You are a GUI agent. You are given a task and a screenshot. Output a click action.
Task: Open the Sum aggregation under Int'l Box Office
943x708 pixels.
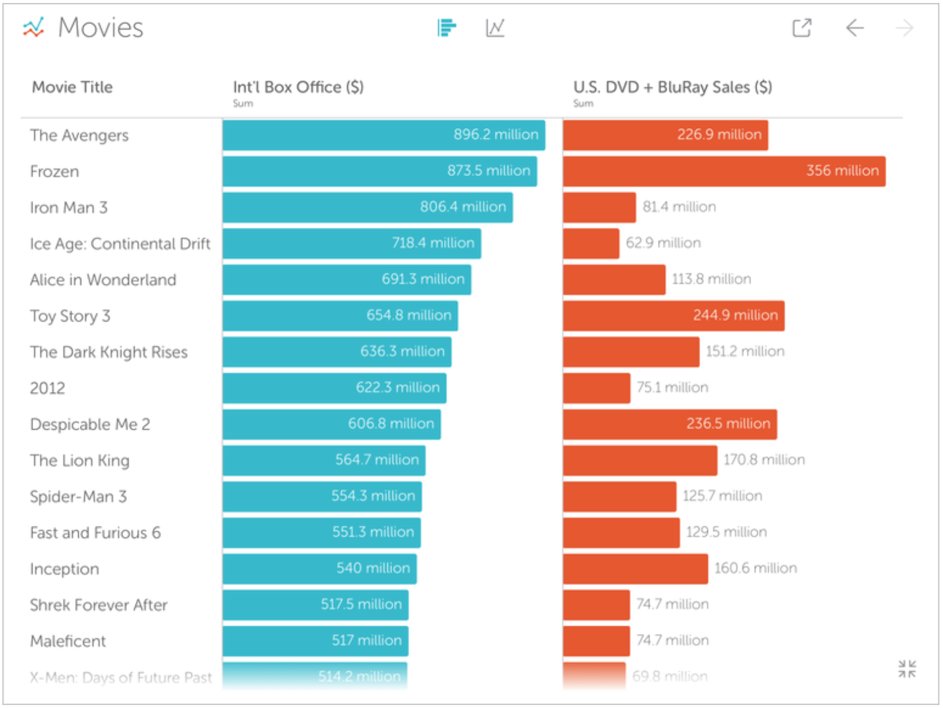tap(243, 103)
